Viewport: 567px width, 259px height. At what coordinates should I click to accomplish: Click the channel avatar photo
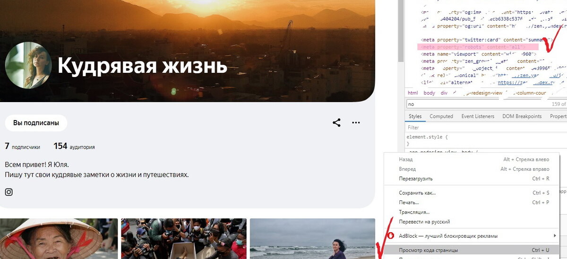tap(28, 65)
